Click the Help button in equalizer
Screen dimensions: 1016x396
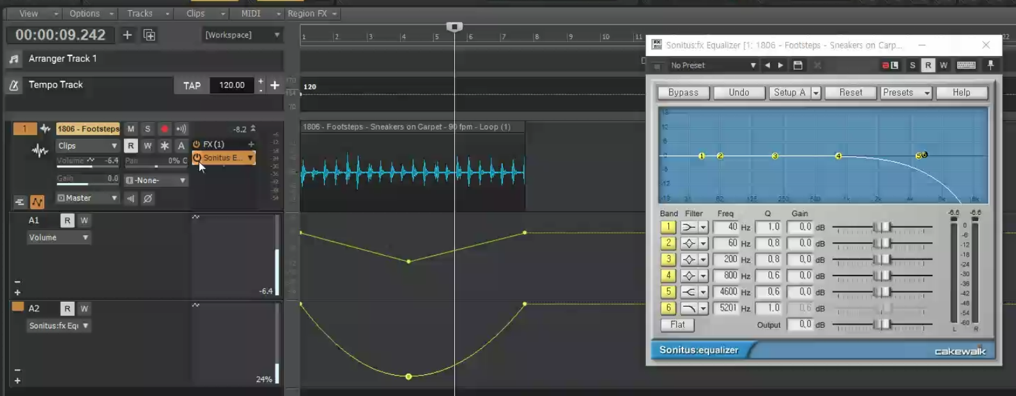click(962, 93)
